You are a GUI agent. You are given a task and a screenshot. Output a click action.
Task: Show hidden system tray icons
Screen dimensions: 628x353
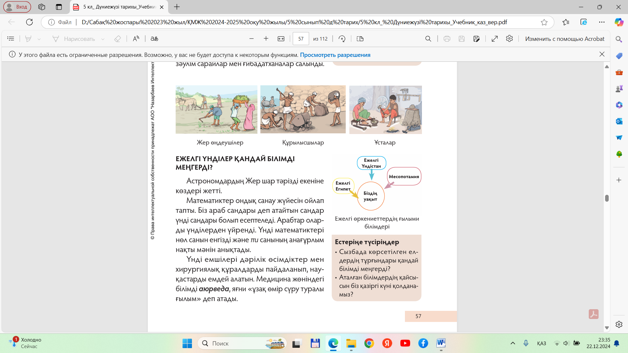[513, 343]
